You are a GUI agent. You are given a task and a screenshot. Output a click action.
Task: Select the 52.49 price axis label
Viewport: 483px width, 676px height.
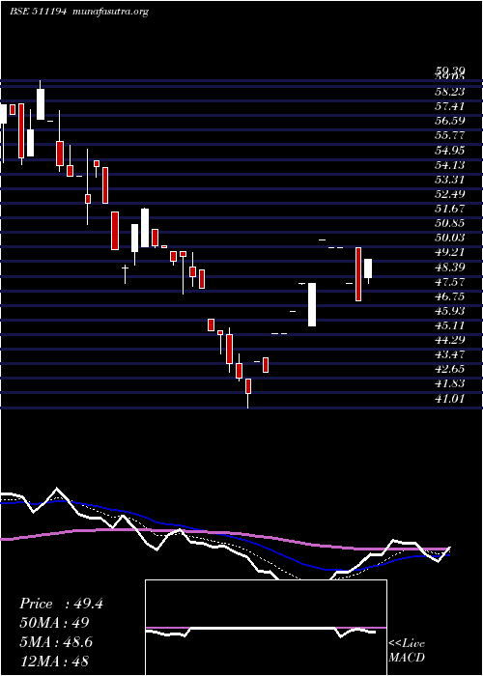pos(449,194)
